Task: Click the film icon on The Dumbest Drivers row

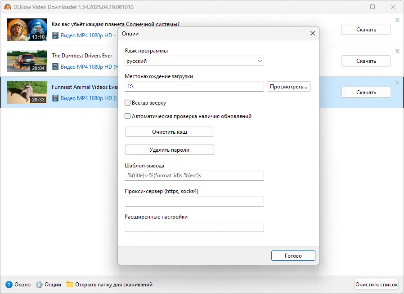Action: pyautogui.click(x=55, y=67)
